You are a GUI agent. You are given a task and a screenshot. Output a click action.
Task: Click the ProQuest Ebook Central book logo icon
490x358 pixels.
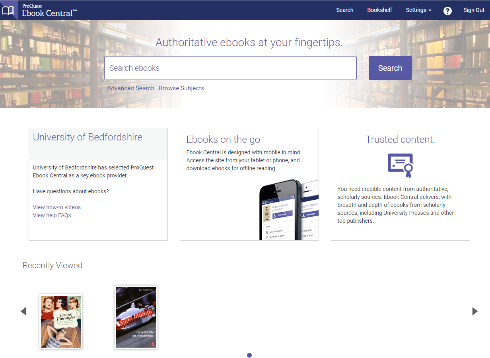[8, 10]
